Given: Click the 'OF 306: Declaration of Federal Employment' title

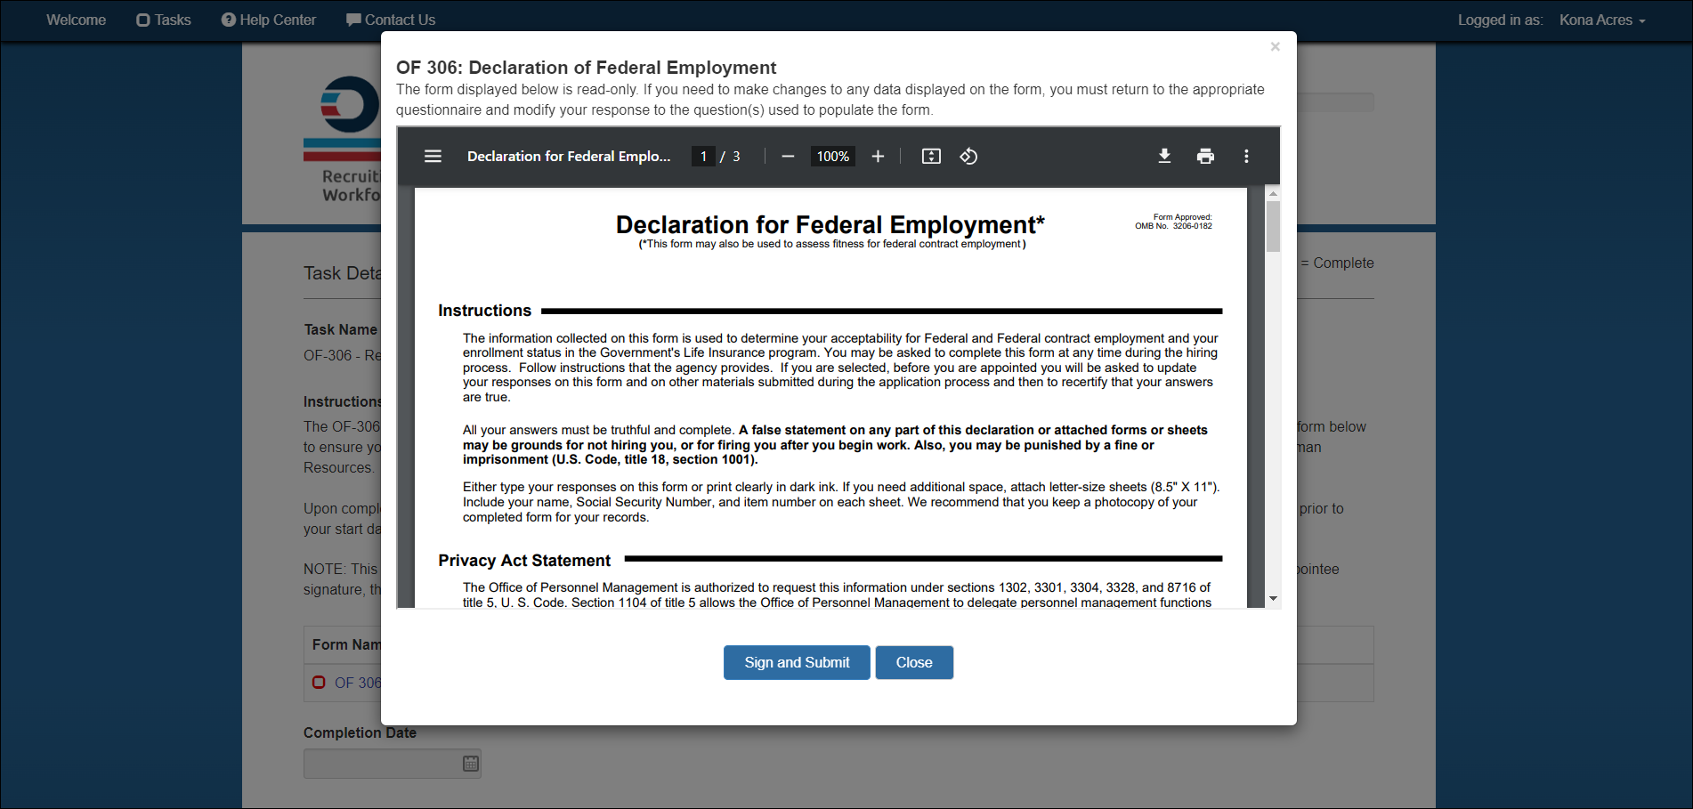Looking at the screenshot, I should 586,68.
